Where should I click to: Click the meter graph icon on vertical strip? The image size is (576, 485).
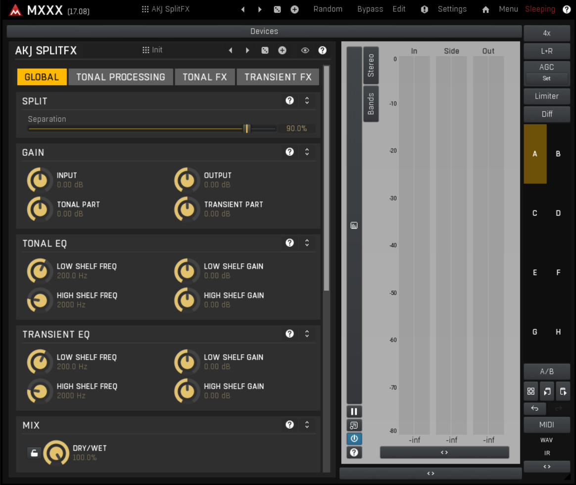point(354,226)
